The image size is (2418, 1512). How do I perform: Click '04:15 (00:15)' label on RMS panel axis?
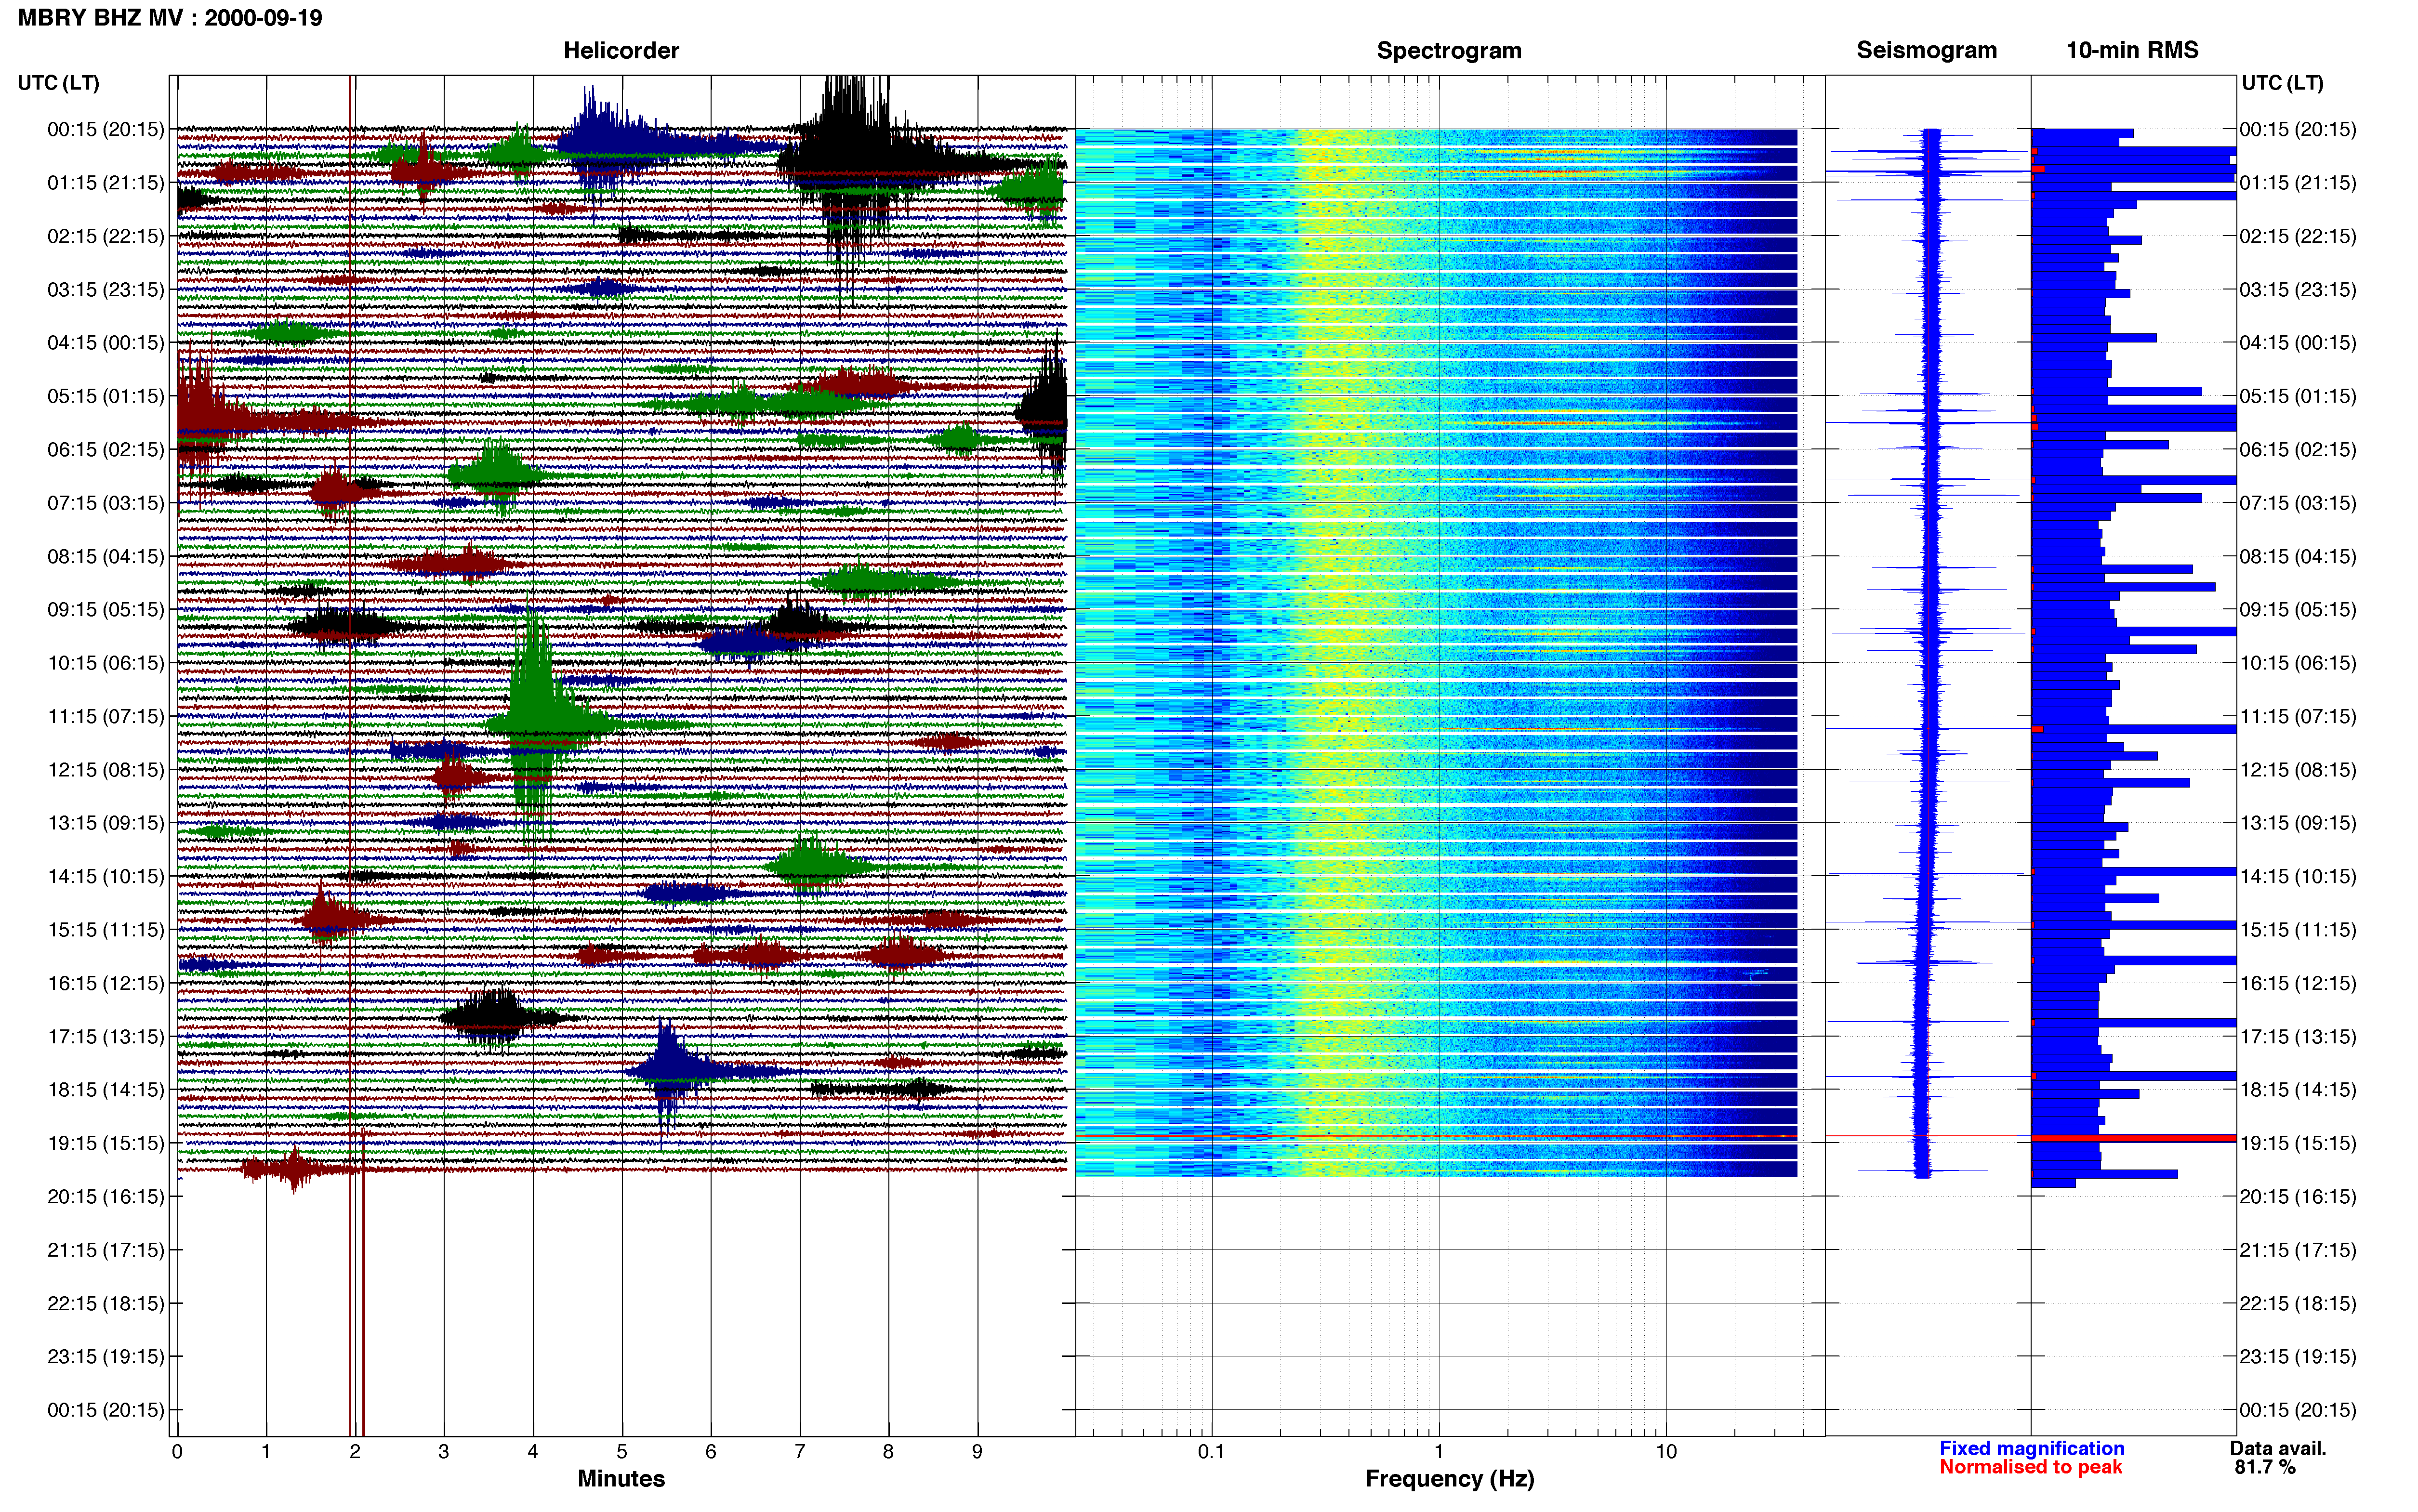point(2298,343)
